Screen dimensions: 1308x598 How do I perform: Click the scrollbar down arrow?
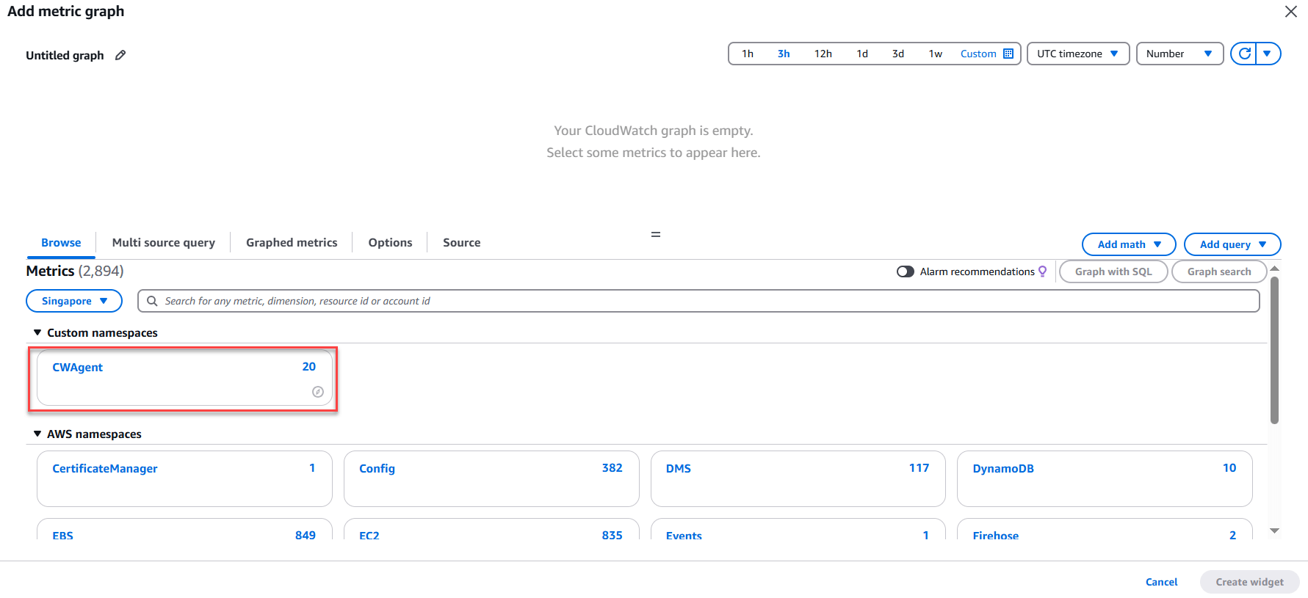point(1274,530)
